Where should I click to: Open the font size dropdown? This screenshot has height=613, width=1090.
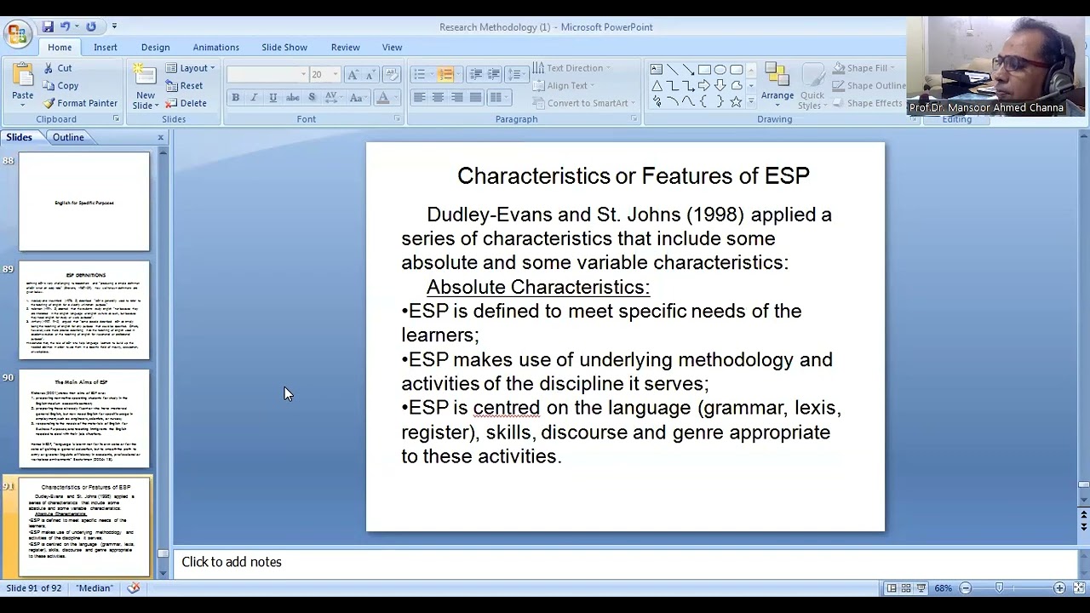coord(336,75)
